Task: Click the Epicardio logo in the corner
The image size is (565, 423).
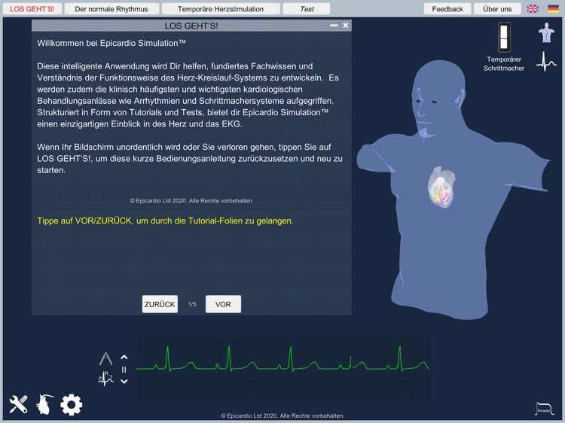Action: pyautogui.click(x=545, y=409)
